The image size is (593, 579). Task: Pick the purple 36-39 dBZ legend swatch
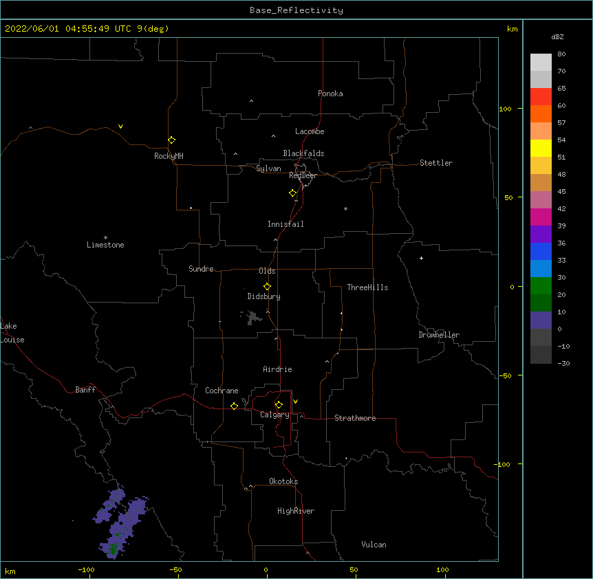pos(541,234)
